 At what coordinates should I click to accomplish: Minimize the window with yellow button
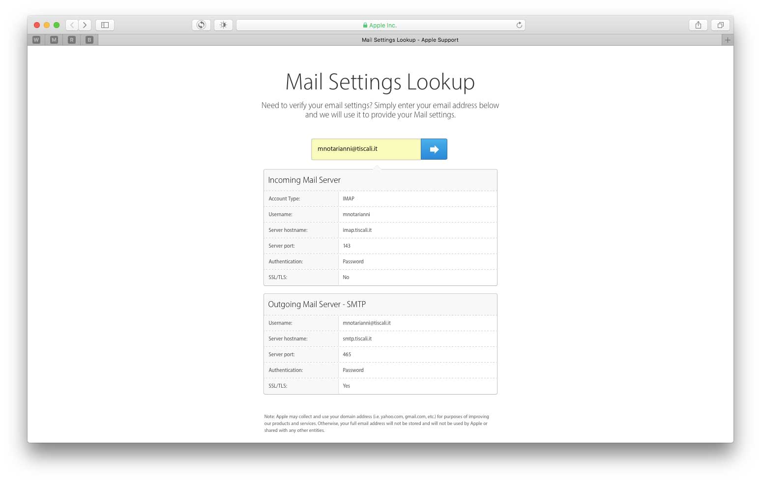(47, 25)
